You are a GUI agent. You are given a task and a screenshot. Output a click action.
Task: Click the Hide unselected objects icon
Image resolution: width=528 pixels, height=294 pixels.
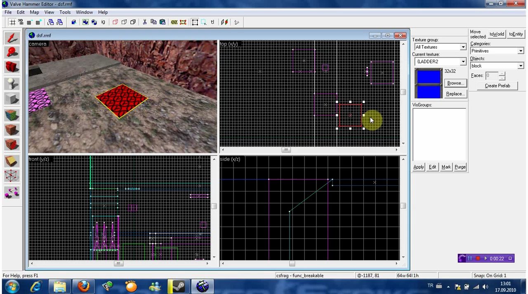click(124, 22)
